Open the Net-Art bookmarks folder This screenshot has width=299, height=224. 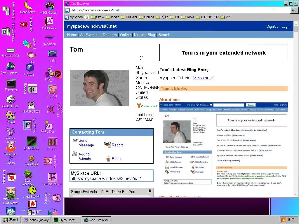129,17
